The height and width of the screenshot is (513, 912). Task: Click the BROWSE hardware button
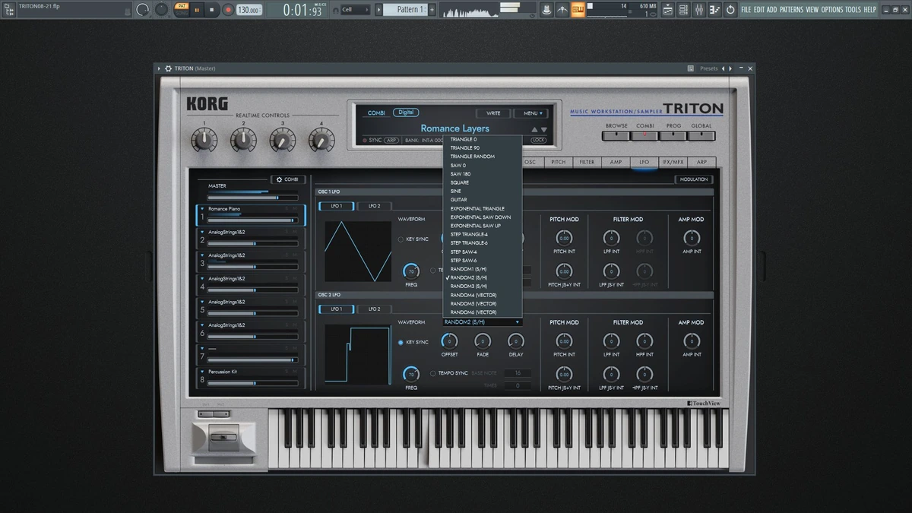[616, 136]
